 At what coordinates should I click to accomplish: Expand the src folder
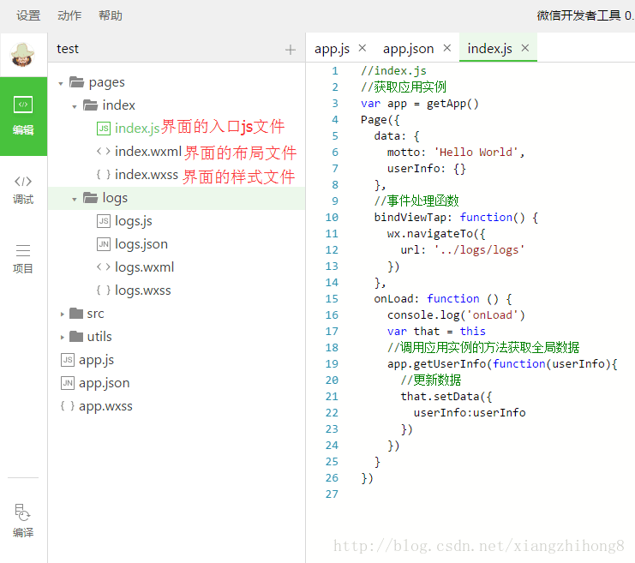tap(62, 314)
